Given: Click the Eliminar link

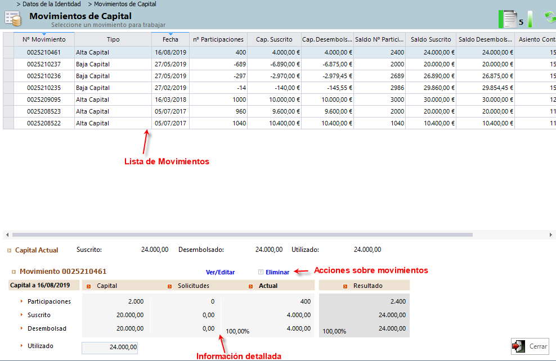Looking at the screenshot, I should pos(277,272).
